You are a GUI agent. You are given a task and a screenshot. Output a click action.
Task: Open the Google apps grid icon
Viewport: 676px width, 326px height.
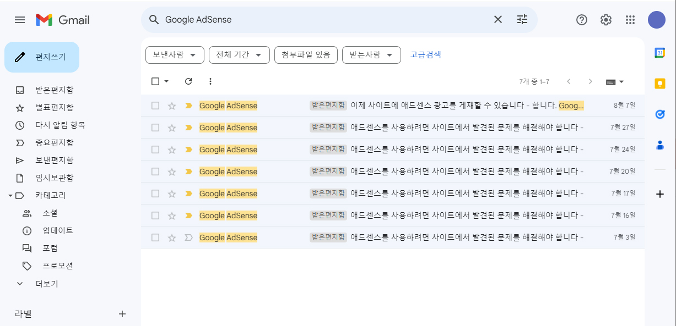pyautogui.click(x=630, y=20)
